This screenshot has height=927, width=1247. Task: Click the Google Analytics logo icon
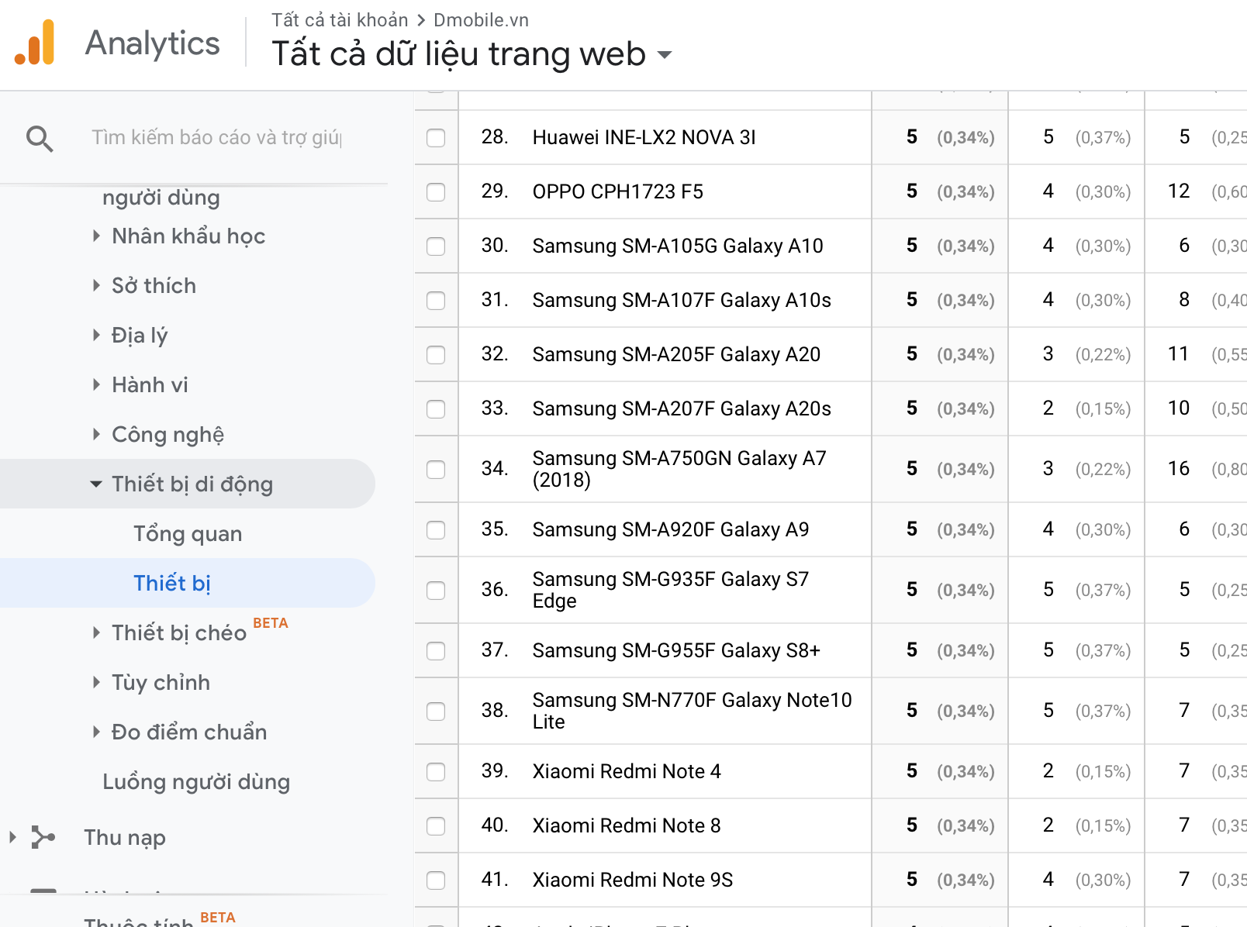tap(35, 43)
